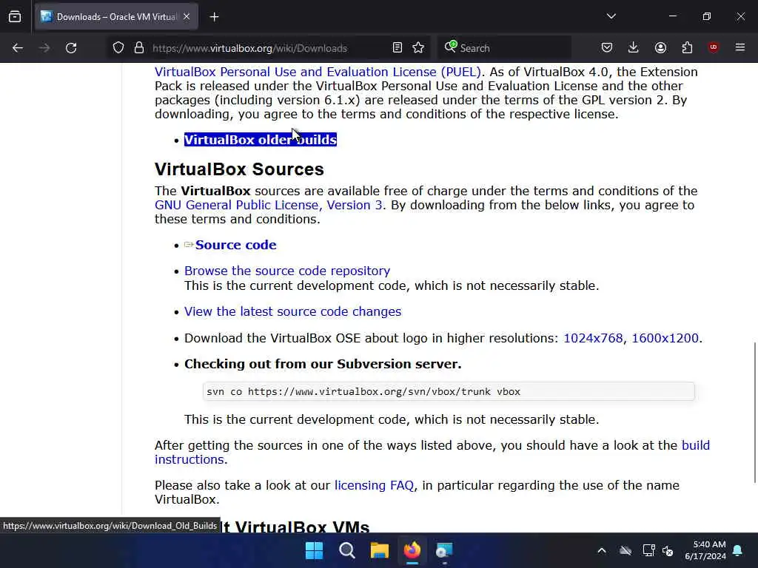This screenshot has height=568, width=758.
Task: Download the 1024x768 logo
Action: [593, 338]
